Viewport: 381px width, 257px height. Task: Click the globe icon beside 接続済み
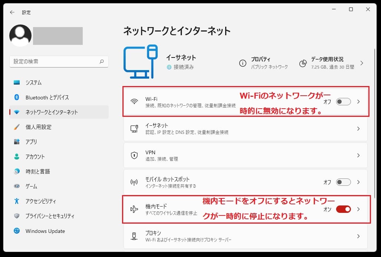[x=169, y=67]
